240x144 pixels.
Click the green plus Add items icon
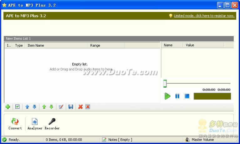8,107
